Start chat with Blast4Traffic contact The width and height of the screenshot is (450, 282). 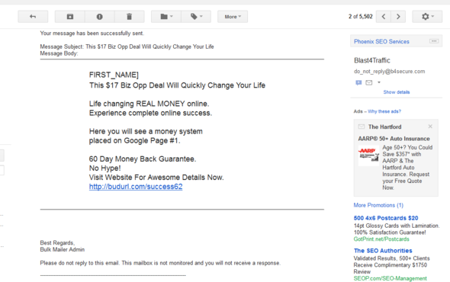point(358,82)
